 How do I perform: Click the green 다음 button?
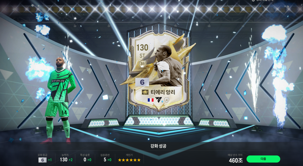coord(263,159)
